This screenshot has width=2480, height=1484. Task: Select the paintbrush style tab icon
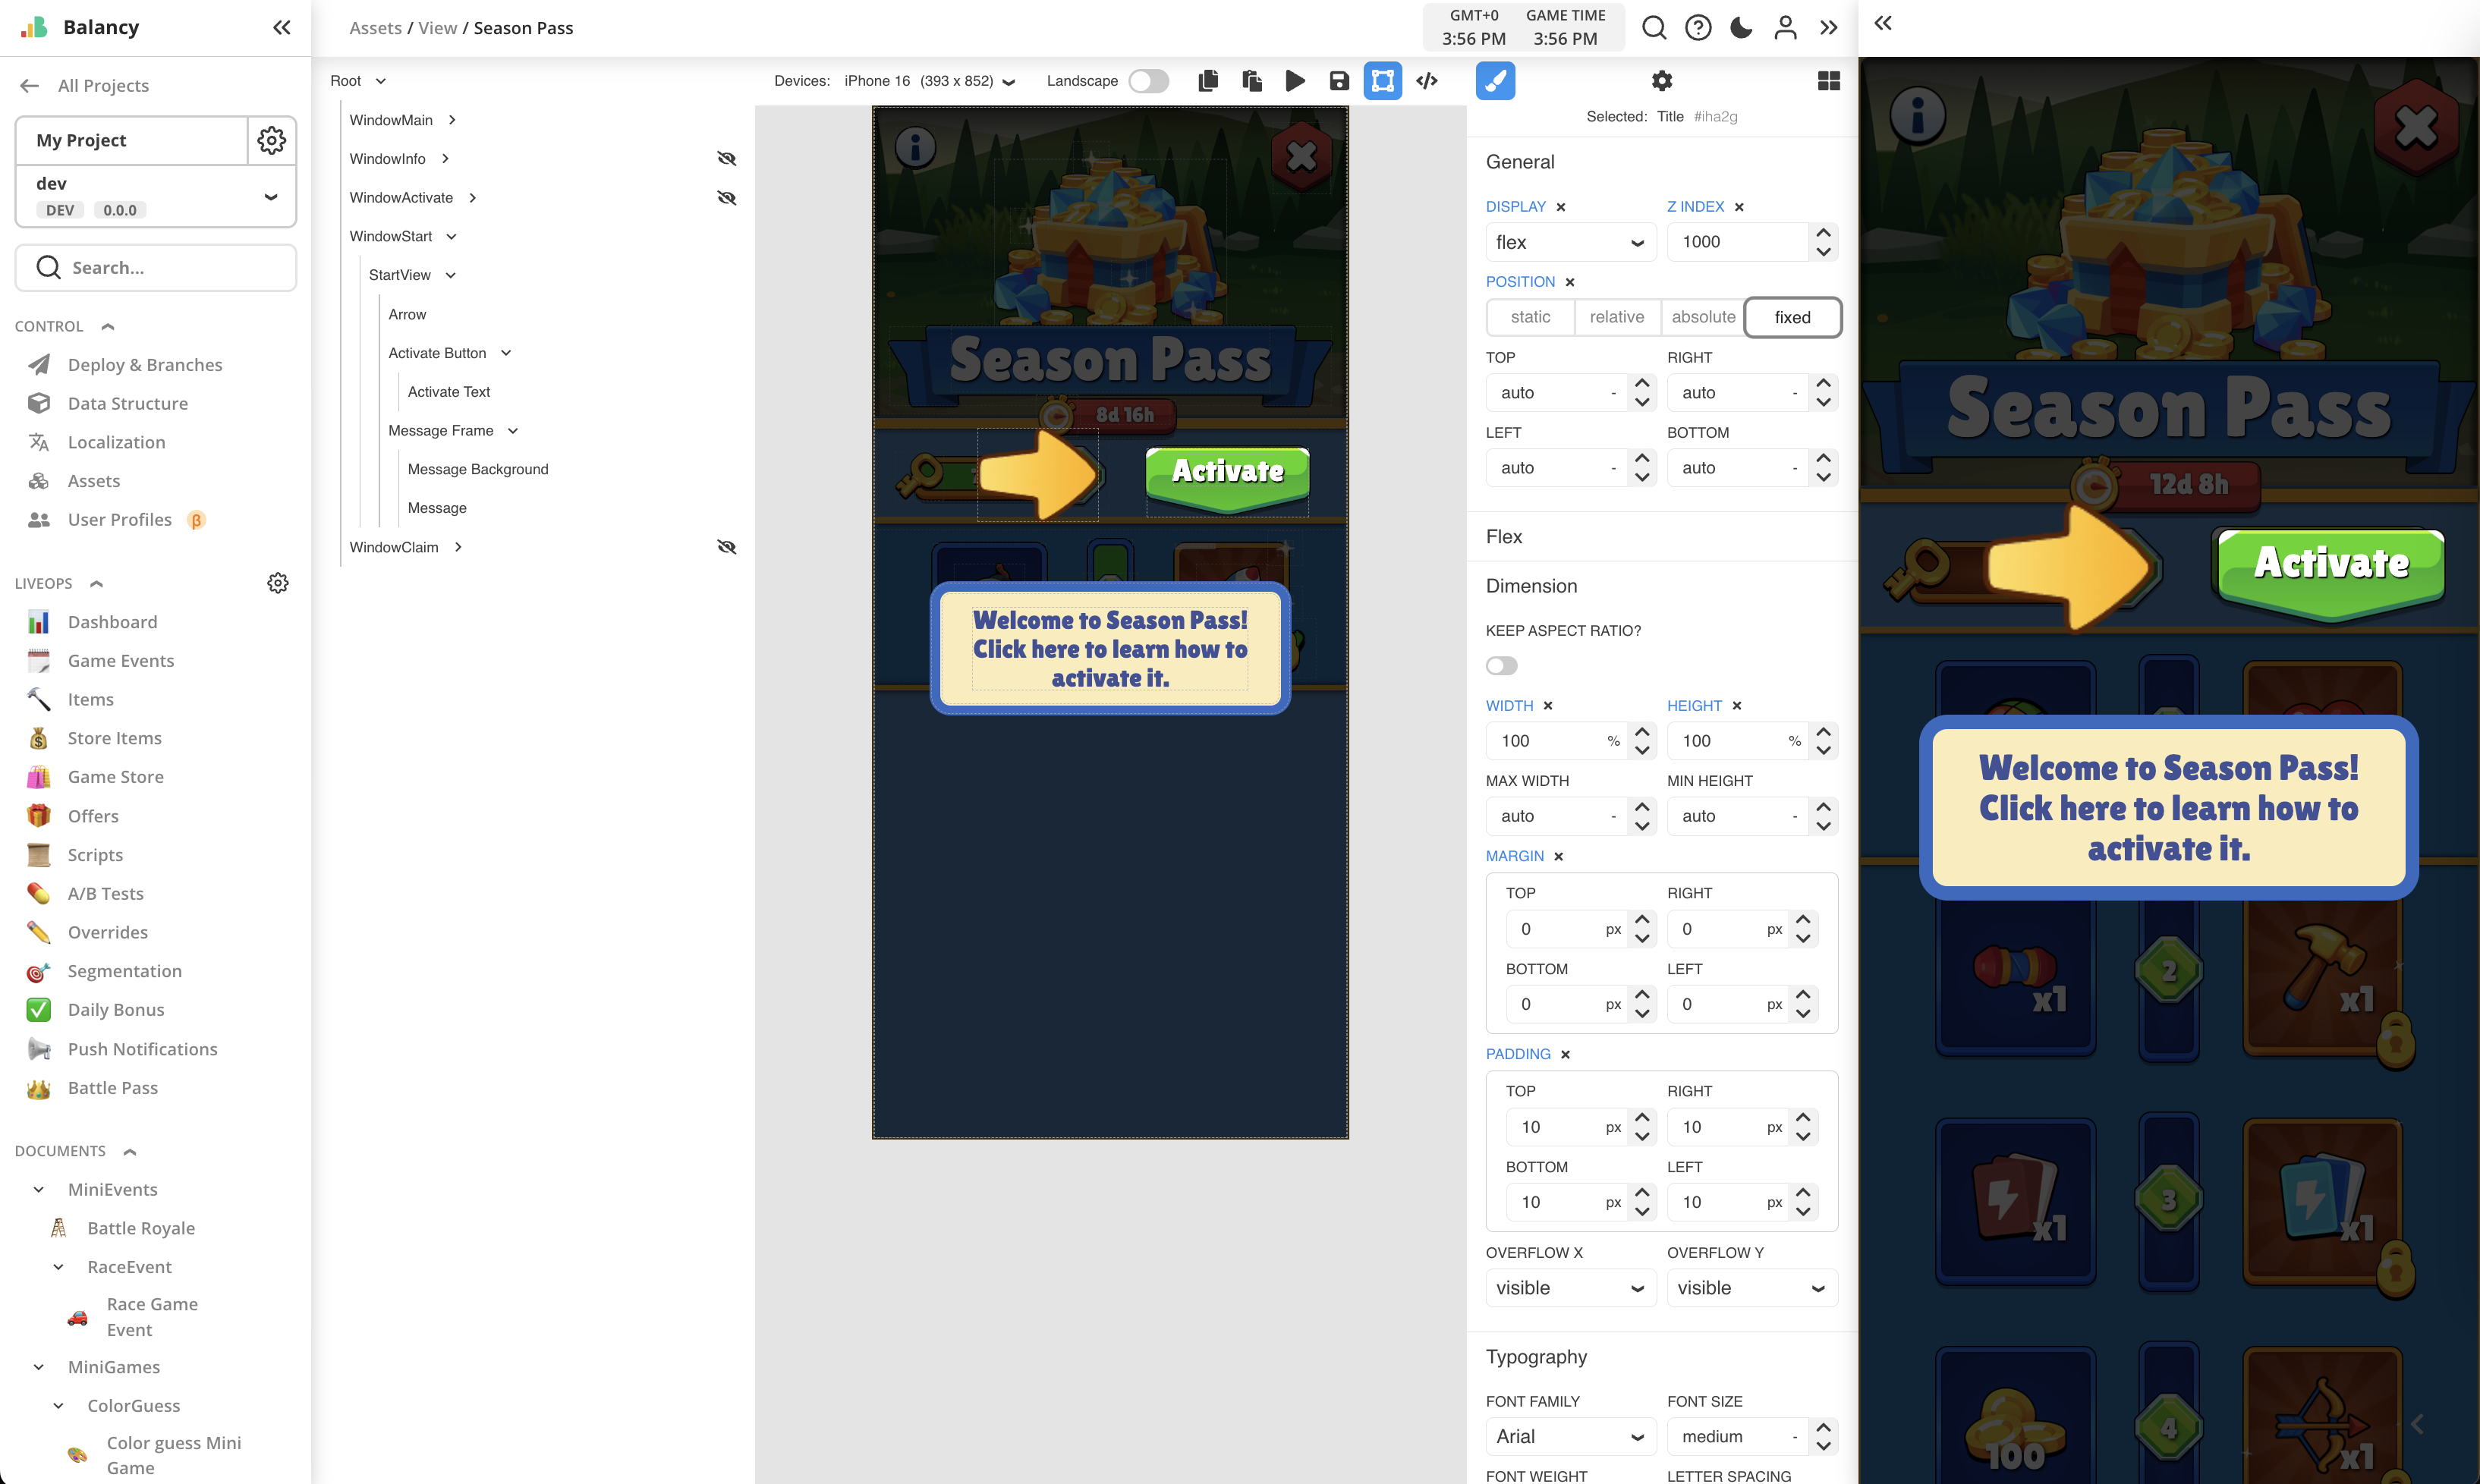coord(1495,81)
